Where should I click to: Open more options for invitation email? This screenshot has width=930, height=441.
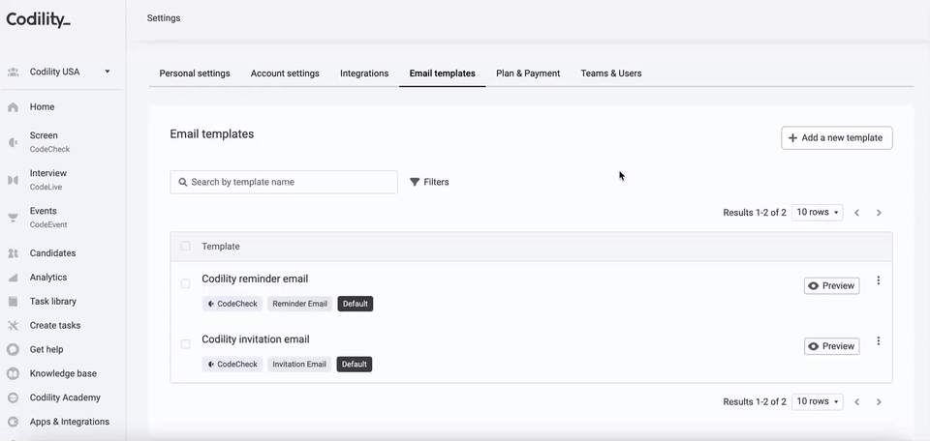click(879, 341)
